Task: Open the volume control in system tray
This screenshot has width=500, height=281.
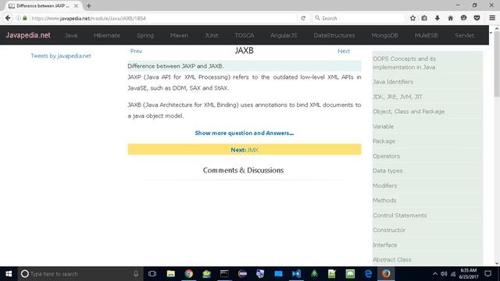Action: [444, 274]
